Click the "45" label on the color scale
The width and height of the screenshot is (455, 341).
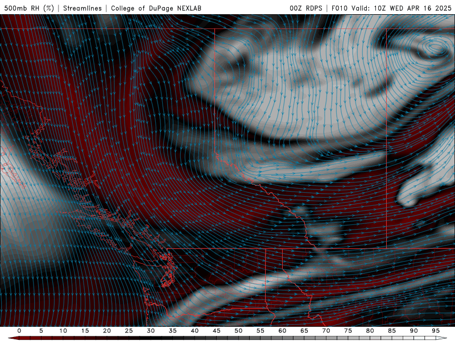[x=216, y=331]
